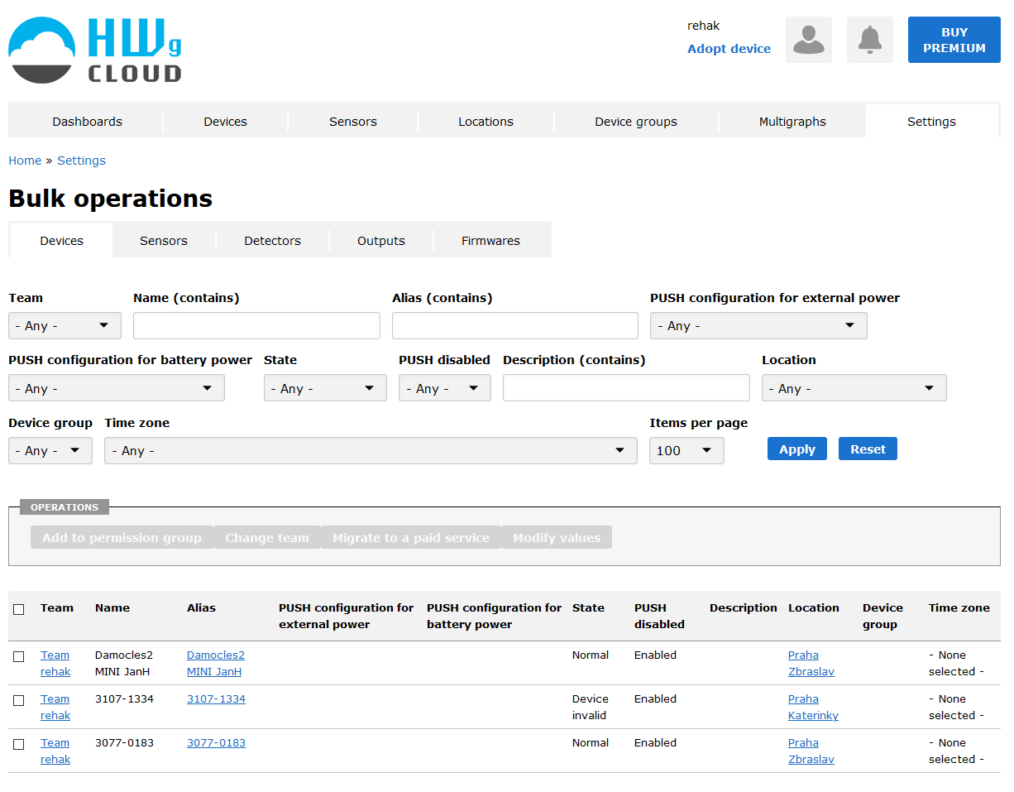The width and height of the screenshot is (1014, 792).
Task: Open the Dashboards menu
Action: pyautogui.click(x=87, y=122)
